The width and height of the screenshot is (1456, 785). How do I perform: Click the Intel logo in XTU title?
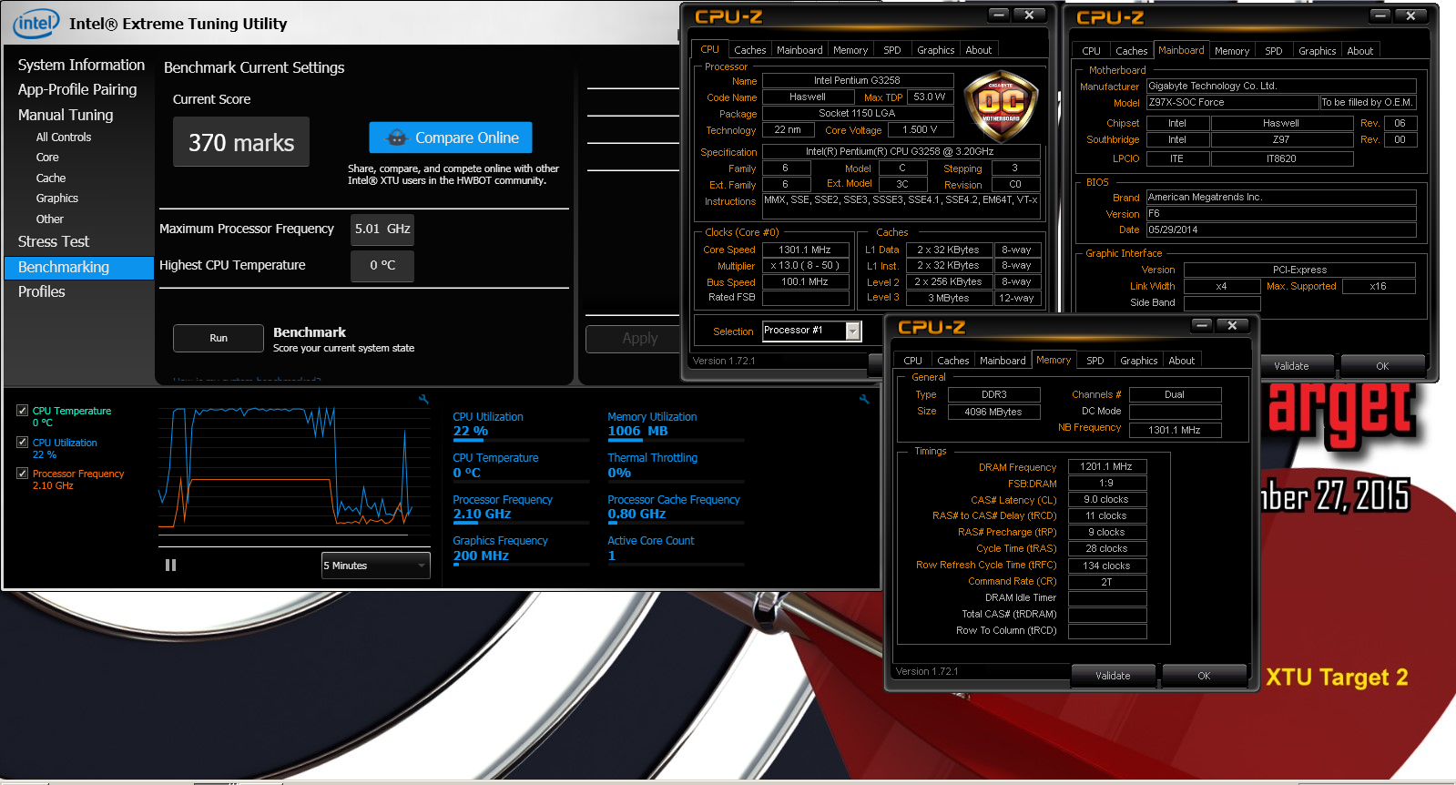point(36,23)
